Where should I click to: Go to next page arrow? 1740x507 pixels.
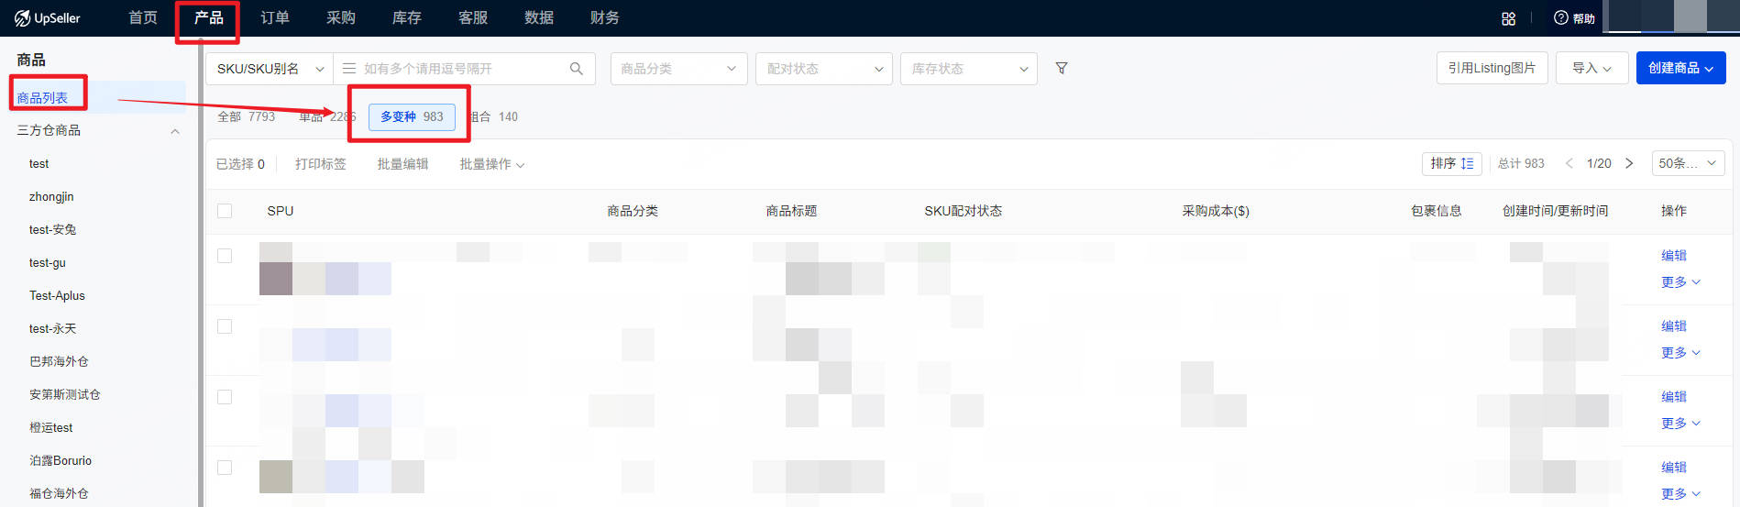point(1629,163)
